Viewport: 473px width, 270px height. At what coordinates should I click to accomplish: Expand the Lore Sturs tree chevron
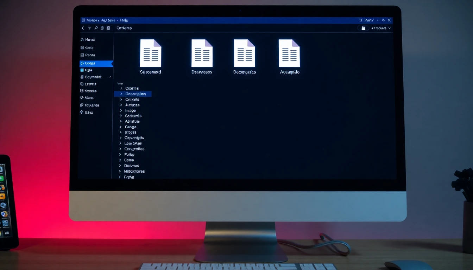(121, 143)
